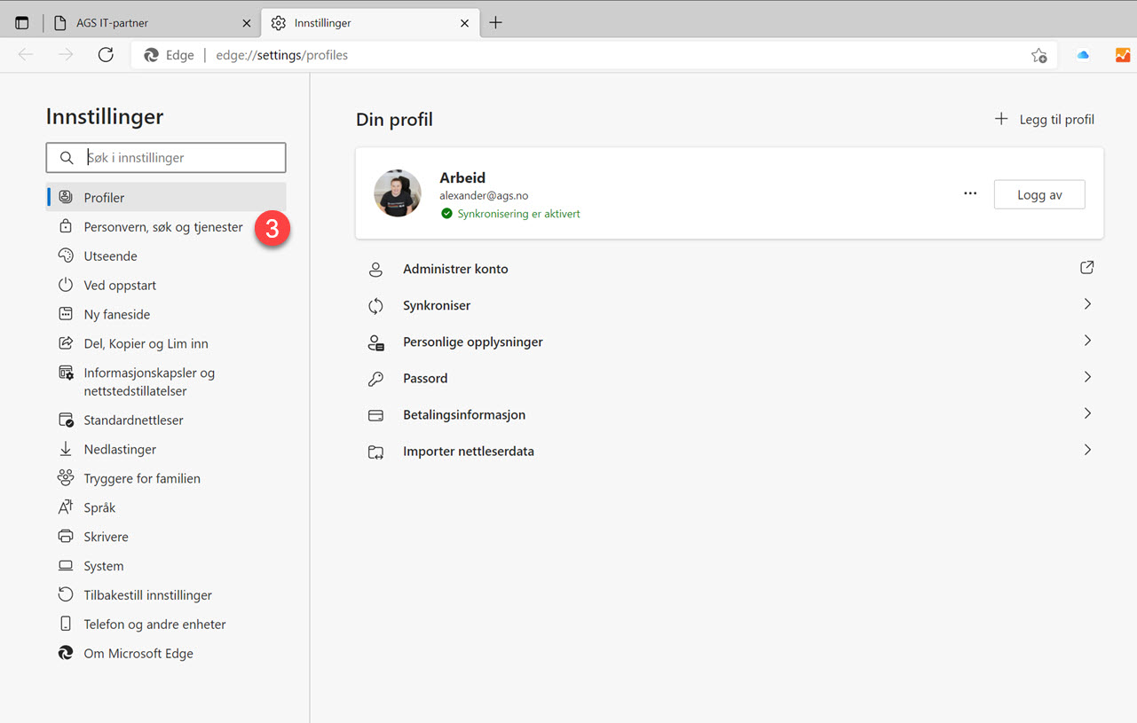Open Tryggere for familien section
The width and height of the screenshot is (1137, 723).
tap(166, 479)
